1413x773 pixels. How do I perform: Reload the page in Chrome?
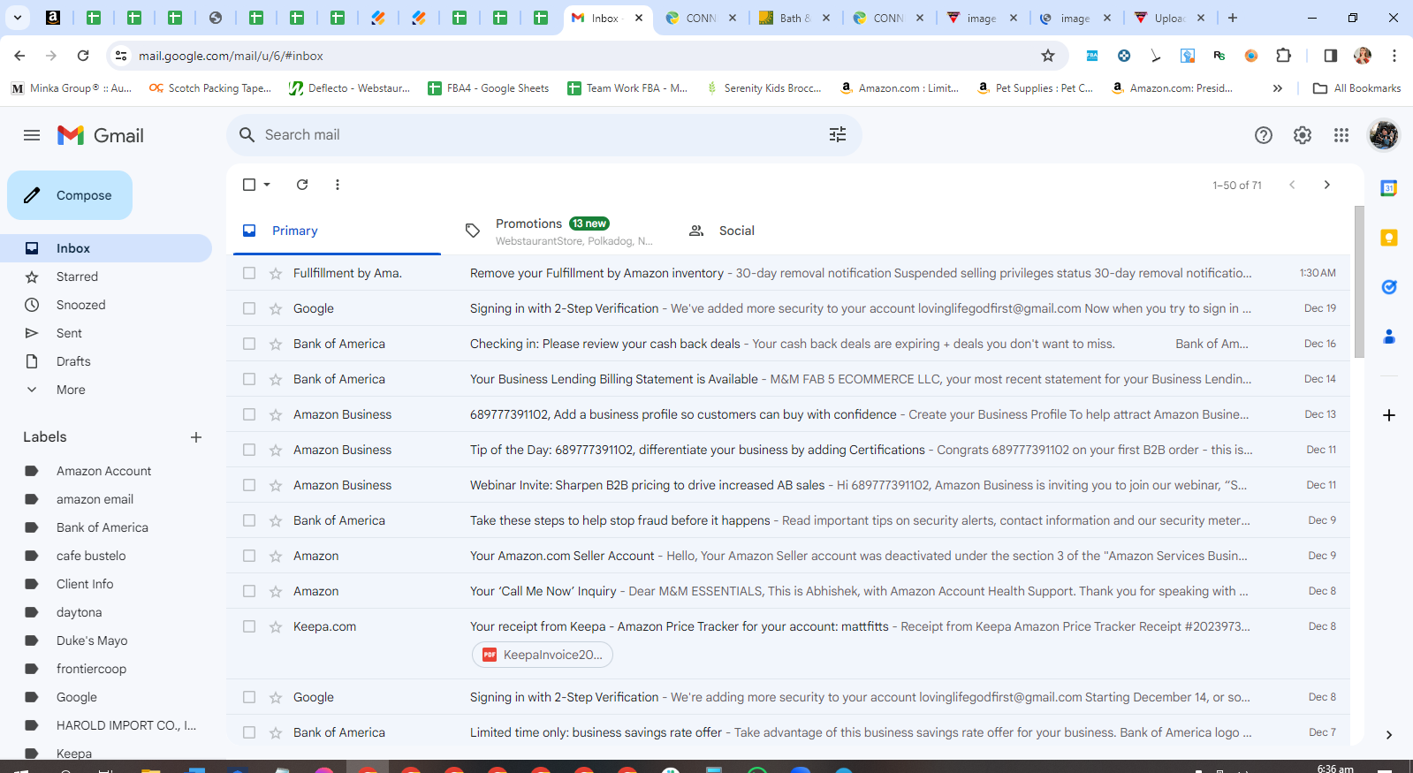point(83,56)
